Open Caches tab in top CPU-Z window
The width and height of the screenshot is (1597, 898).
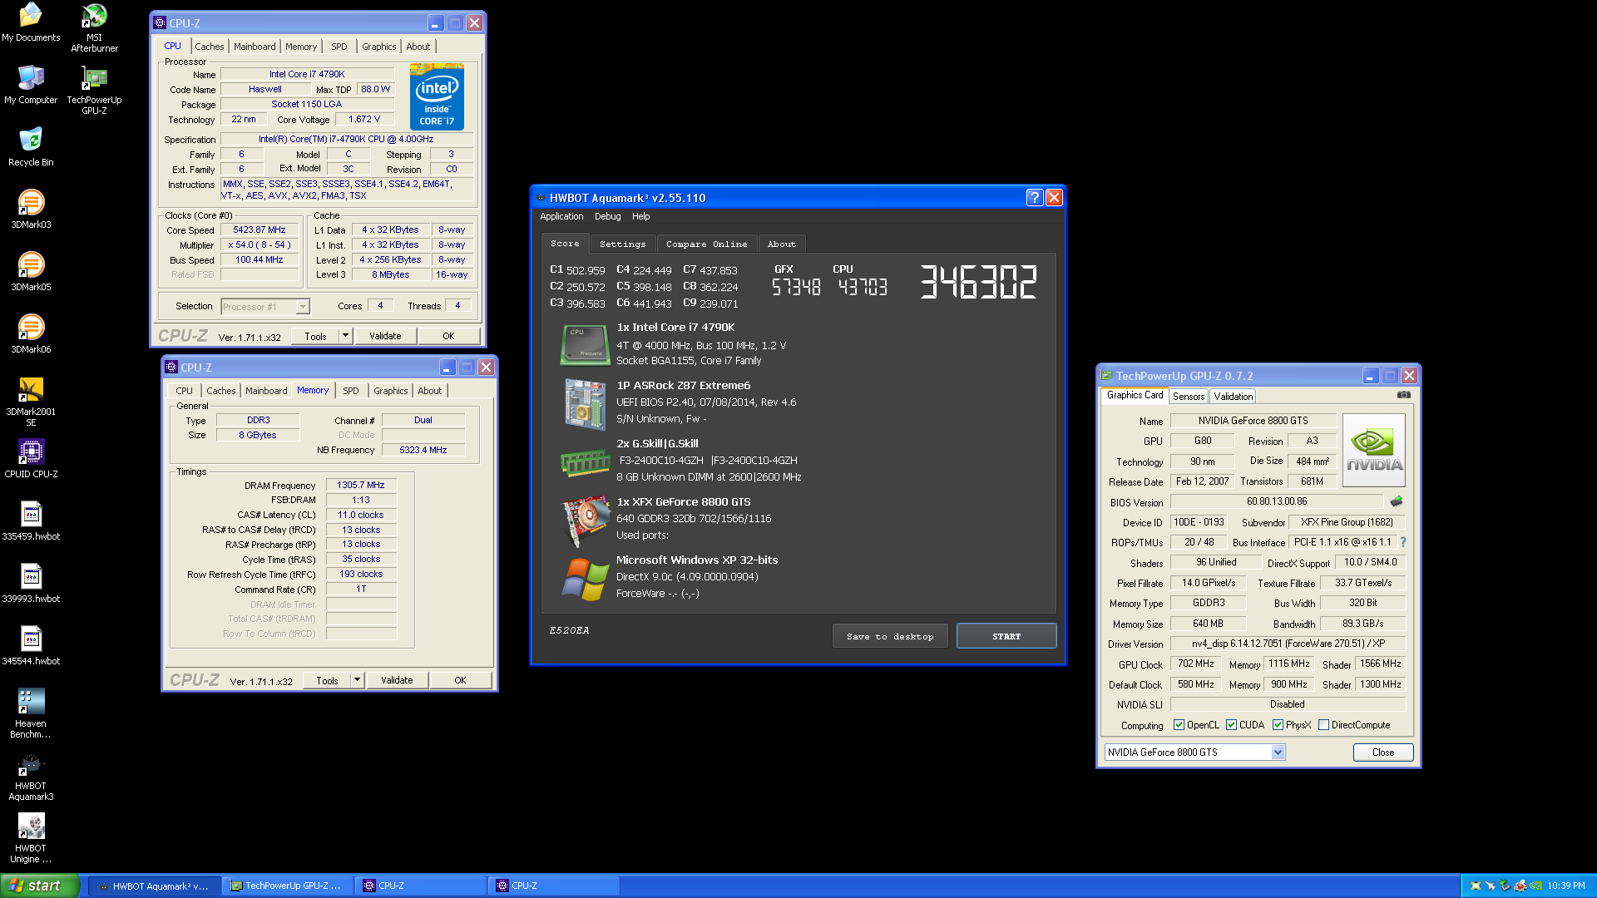pos(209,47)
